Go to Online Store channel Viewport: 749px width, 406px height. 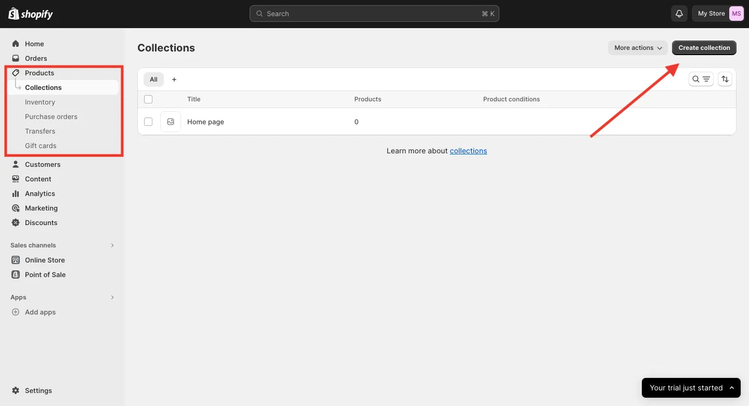(44, 260)
